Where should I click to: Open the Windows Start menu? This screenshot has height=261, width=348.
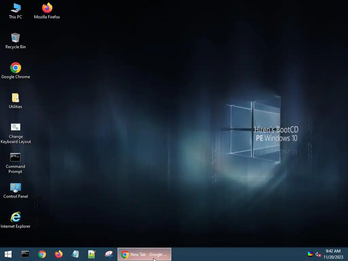[x=8, y=254]
